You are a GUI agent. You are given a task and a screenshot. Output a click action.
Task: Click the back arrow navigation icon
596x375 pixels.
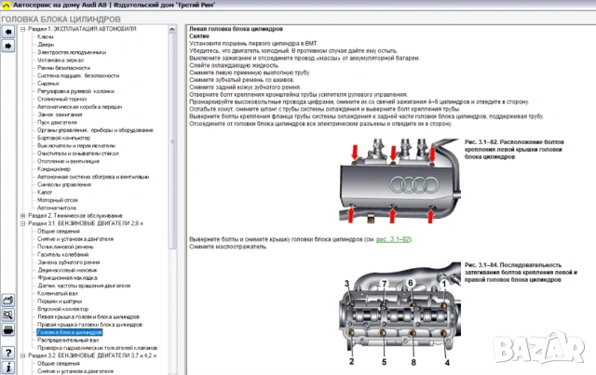8,32
